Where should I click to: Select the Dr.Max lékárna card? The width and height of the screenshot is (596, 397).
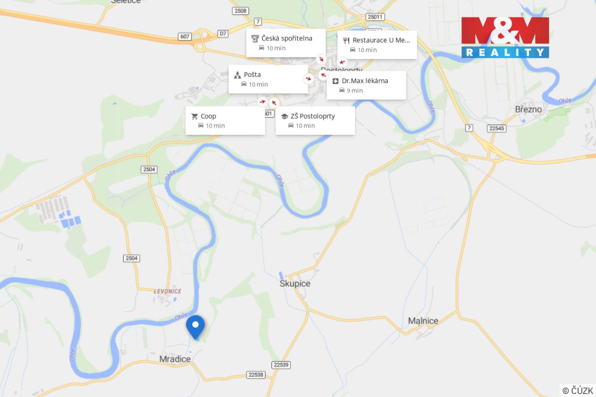click(x=366, y=85)
